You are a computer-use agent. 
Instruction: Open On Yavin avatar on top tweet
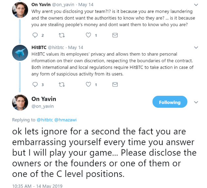click(20, 10)
